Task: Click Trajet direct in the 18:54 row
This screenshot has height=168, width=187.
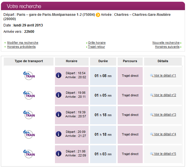Action: click(130, 76)
